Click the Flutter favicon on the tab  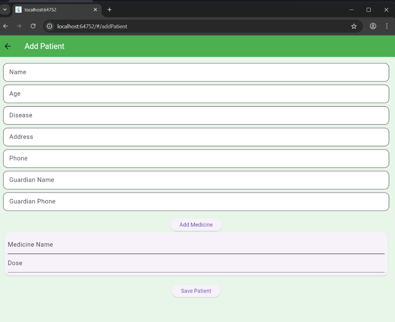click(19, 10)
